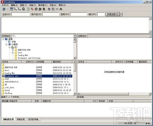The width and height of the screenshot is (153, 126).
Task: Click the 主机(H) host input field
Action: pyautogui.click(x=21, y=14)
